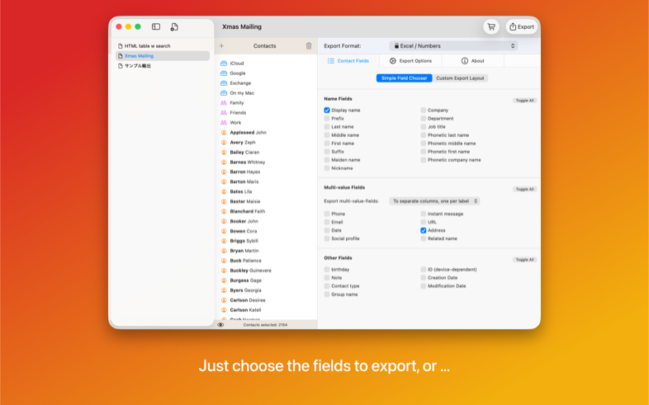The width and height of the screenshot is (649, 405).
Task: Click Toggle All for Name Fields
Action: pos(524,101)
